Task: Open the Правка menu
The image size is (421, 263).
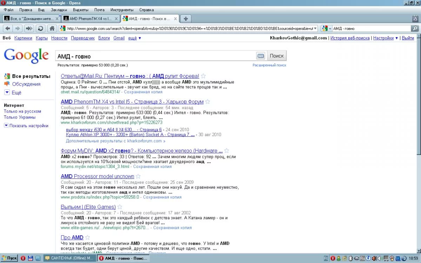Action: (26, 10)
